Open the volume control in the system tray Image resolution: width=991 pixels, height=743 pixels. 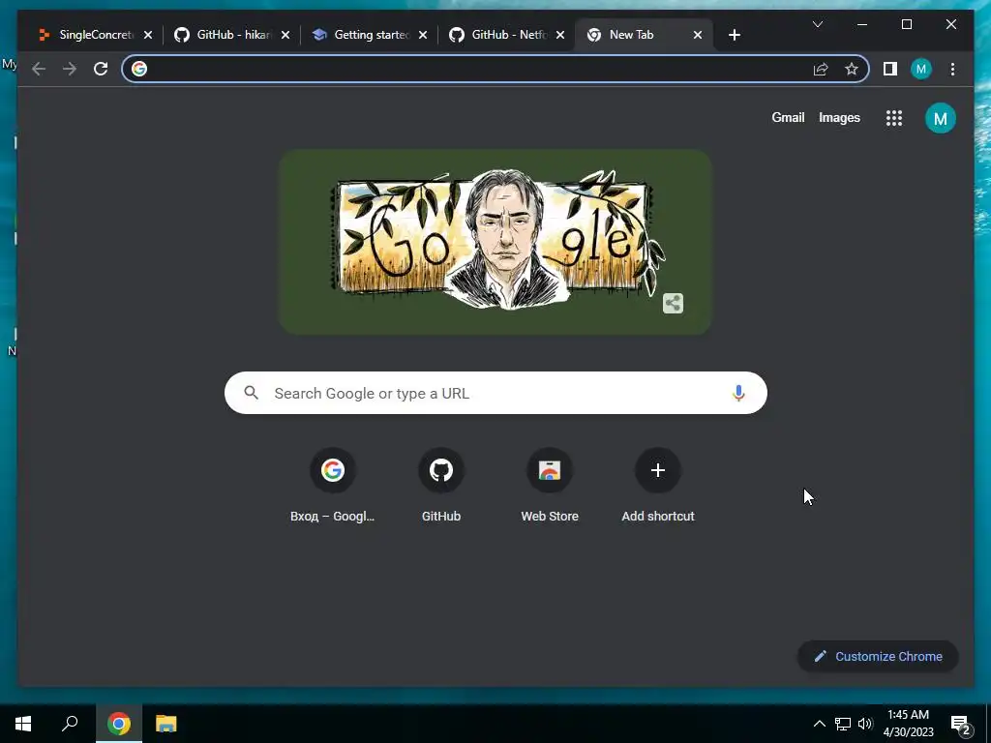(x=865, y=724)
